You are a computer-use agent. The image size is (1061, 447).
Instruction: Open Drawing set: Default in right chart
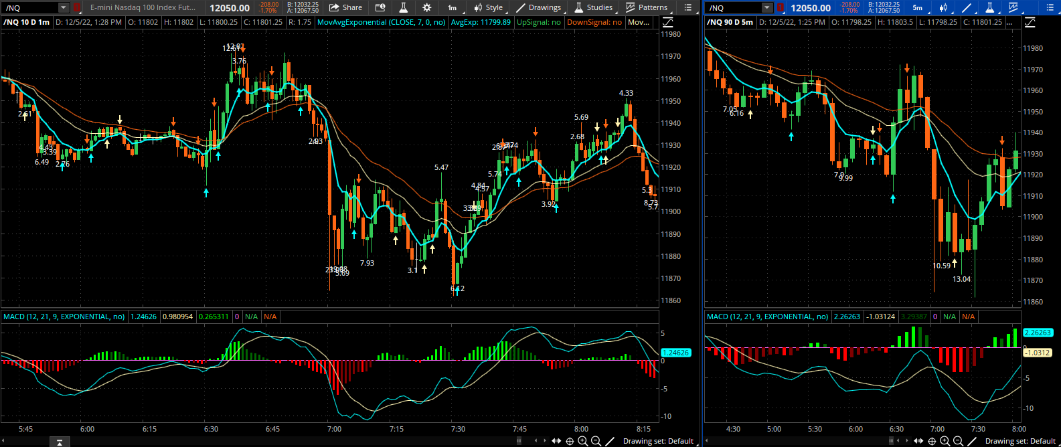tap(1020, 440)
